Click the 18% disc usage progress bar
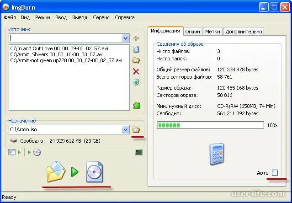The image size is (292, 203). [x=210, y=125]
